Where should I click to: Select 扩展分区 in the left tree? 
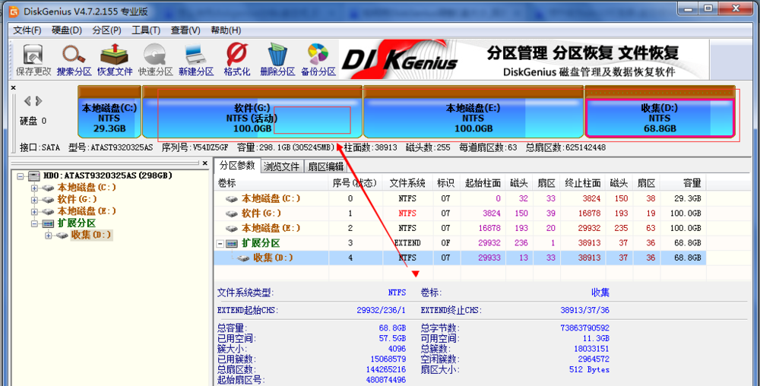coord(77,223)
